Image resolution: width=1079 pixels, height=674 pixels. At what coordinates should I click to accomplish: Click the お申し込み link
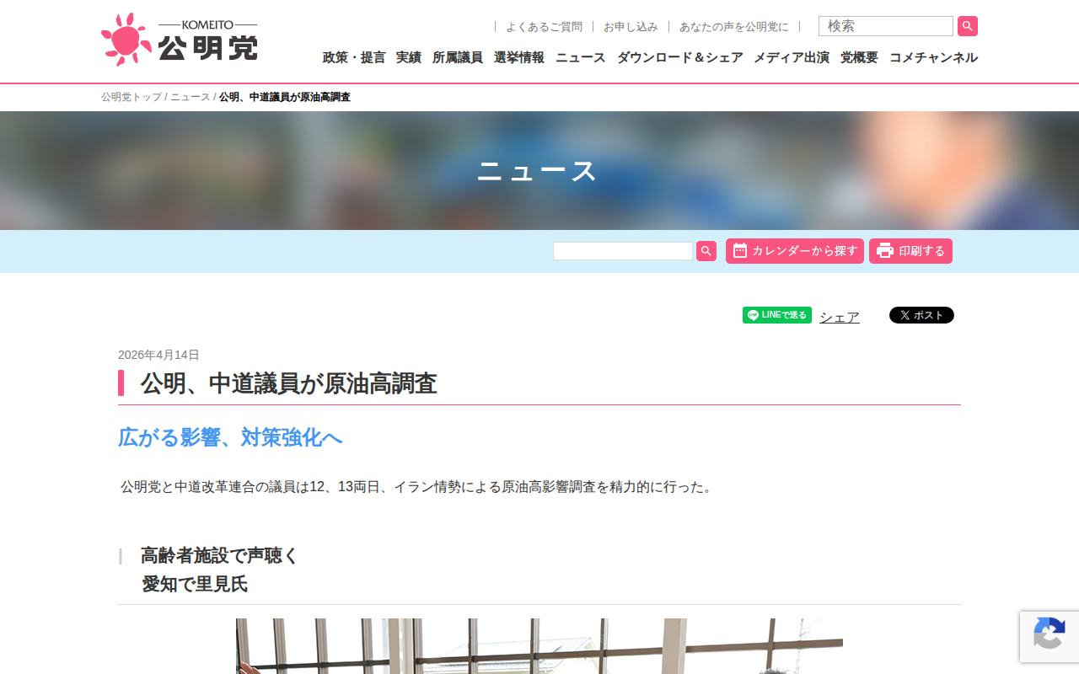[631, 27]
